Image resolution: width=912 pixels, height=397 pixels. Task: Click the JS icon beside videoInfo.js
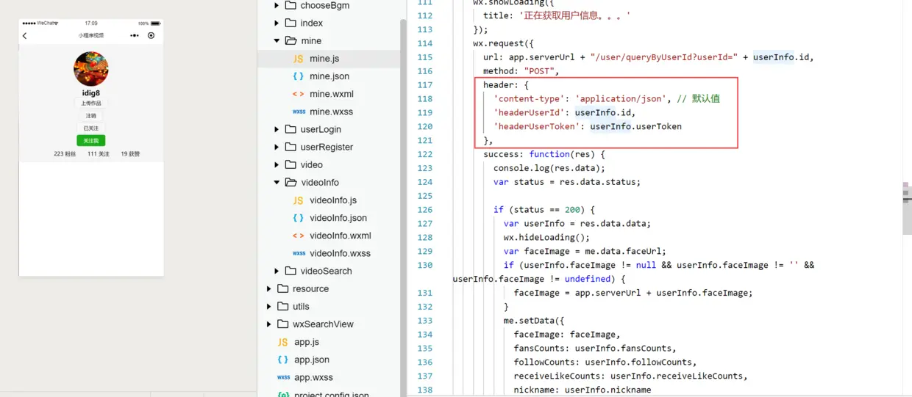(x=298, y=200)
